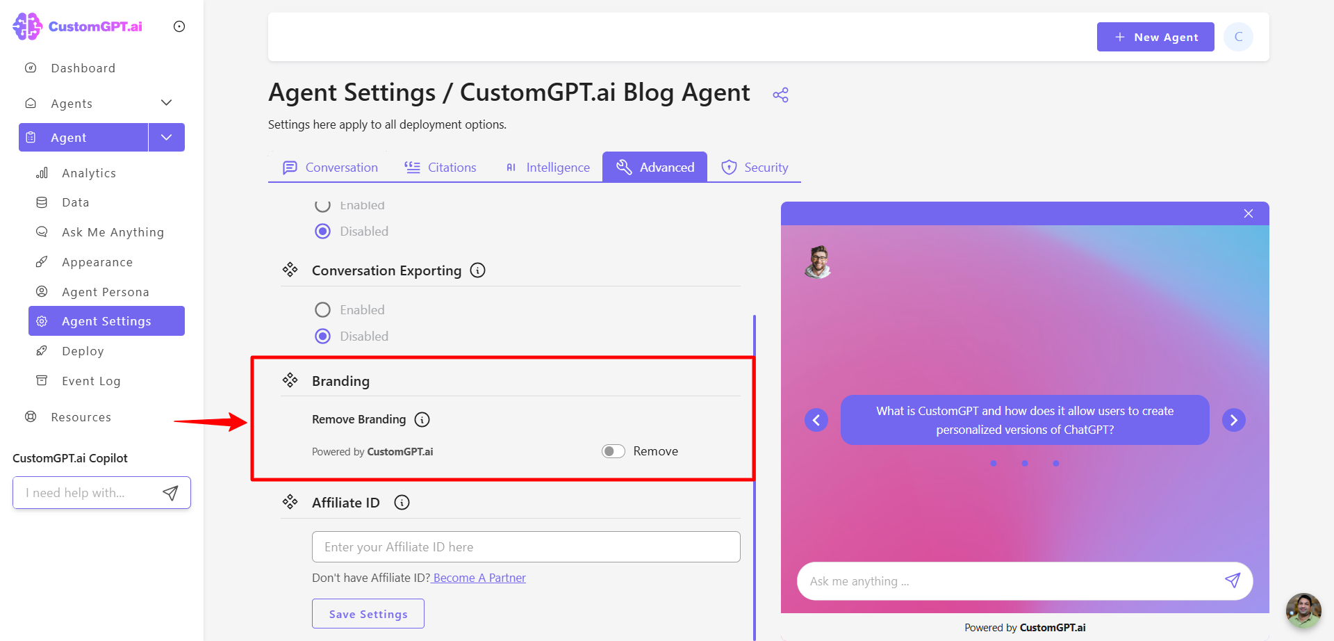Select Agent Settings in sidebar
The width and height of the screenshot is (1334, 641).
106,321
